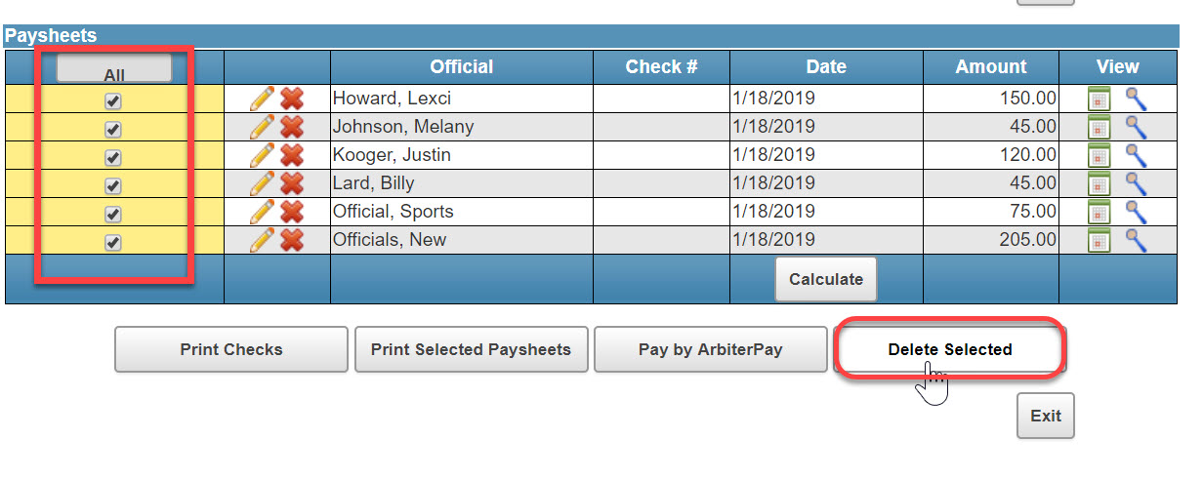The width and height of the screenshot is (1203, 479).
Task: Toggle checkbox for Lard, Billy row
Action: pyautogui.click(x=113, y=185)
